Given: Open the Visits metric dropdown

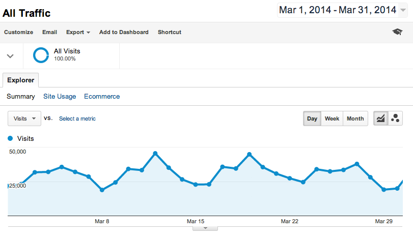Looking at the screenshot, I should pos(24,118).
